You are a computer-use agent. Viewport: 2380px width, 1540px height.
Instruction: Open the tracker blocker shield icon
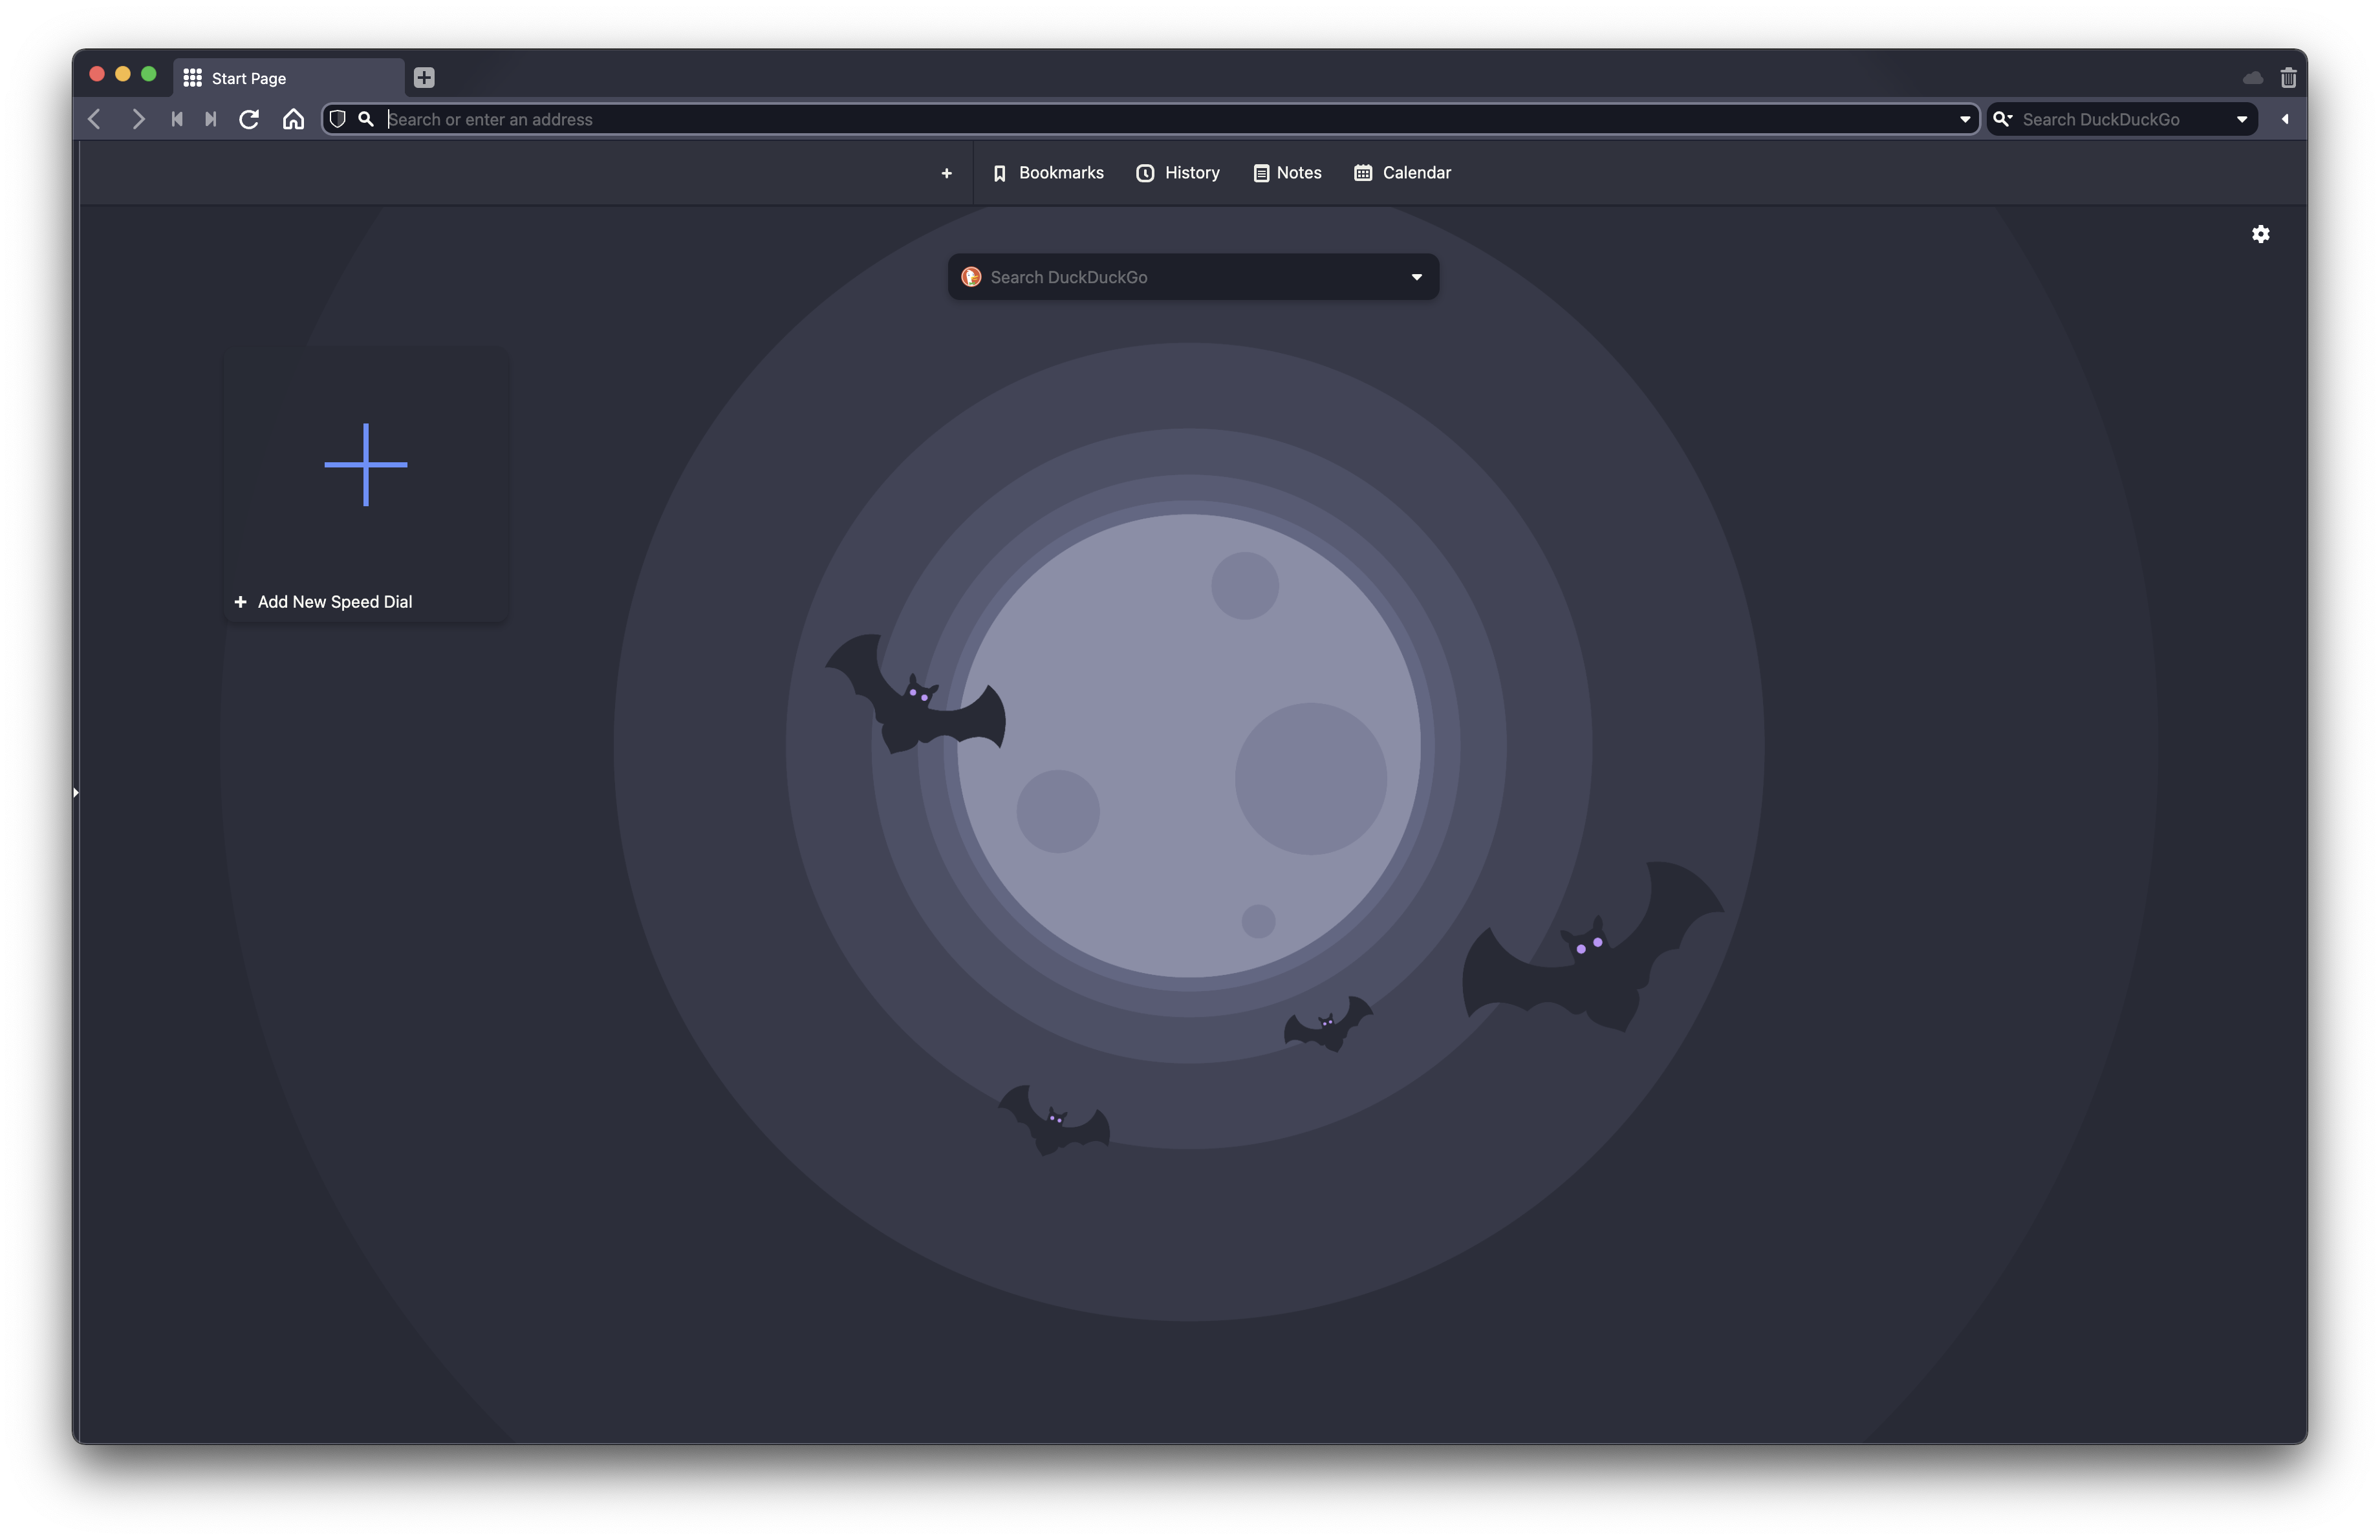pos(338,120)
